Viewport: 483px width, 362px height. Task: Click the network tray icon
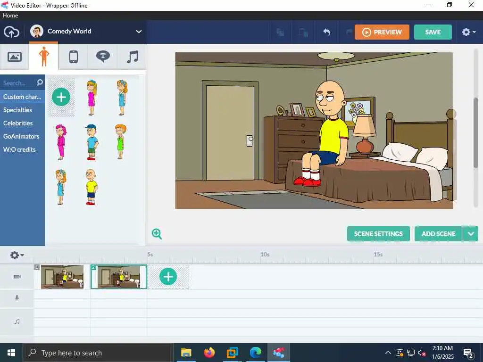point(411,353)
